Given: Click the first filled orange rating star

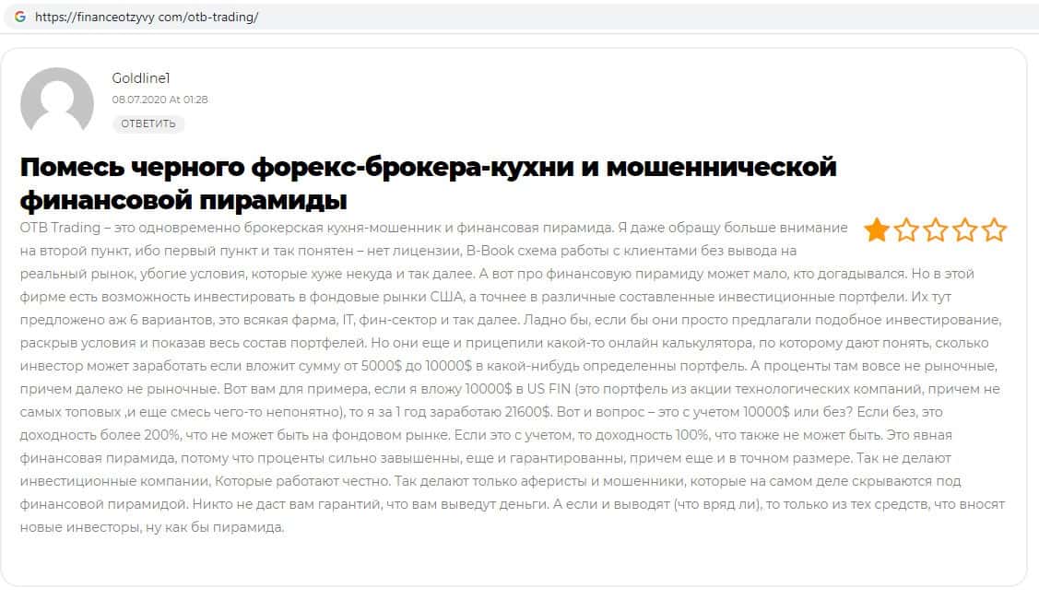Looking at the screenshot, I should coord(877,229).
